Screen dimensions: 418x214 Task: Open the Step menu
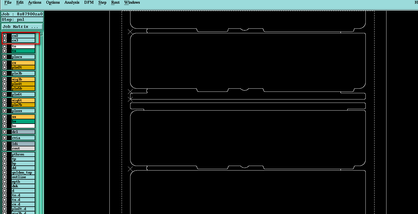tap(102, 3)
